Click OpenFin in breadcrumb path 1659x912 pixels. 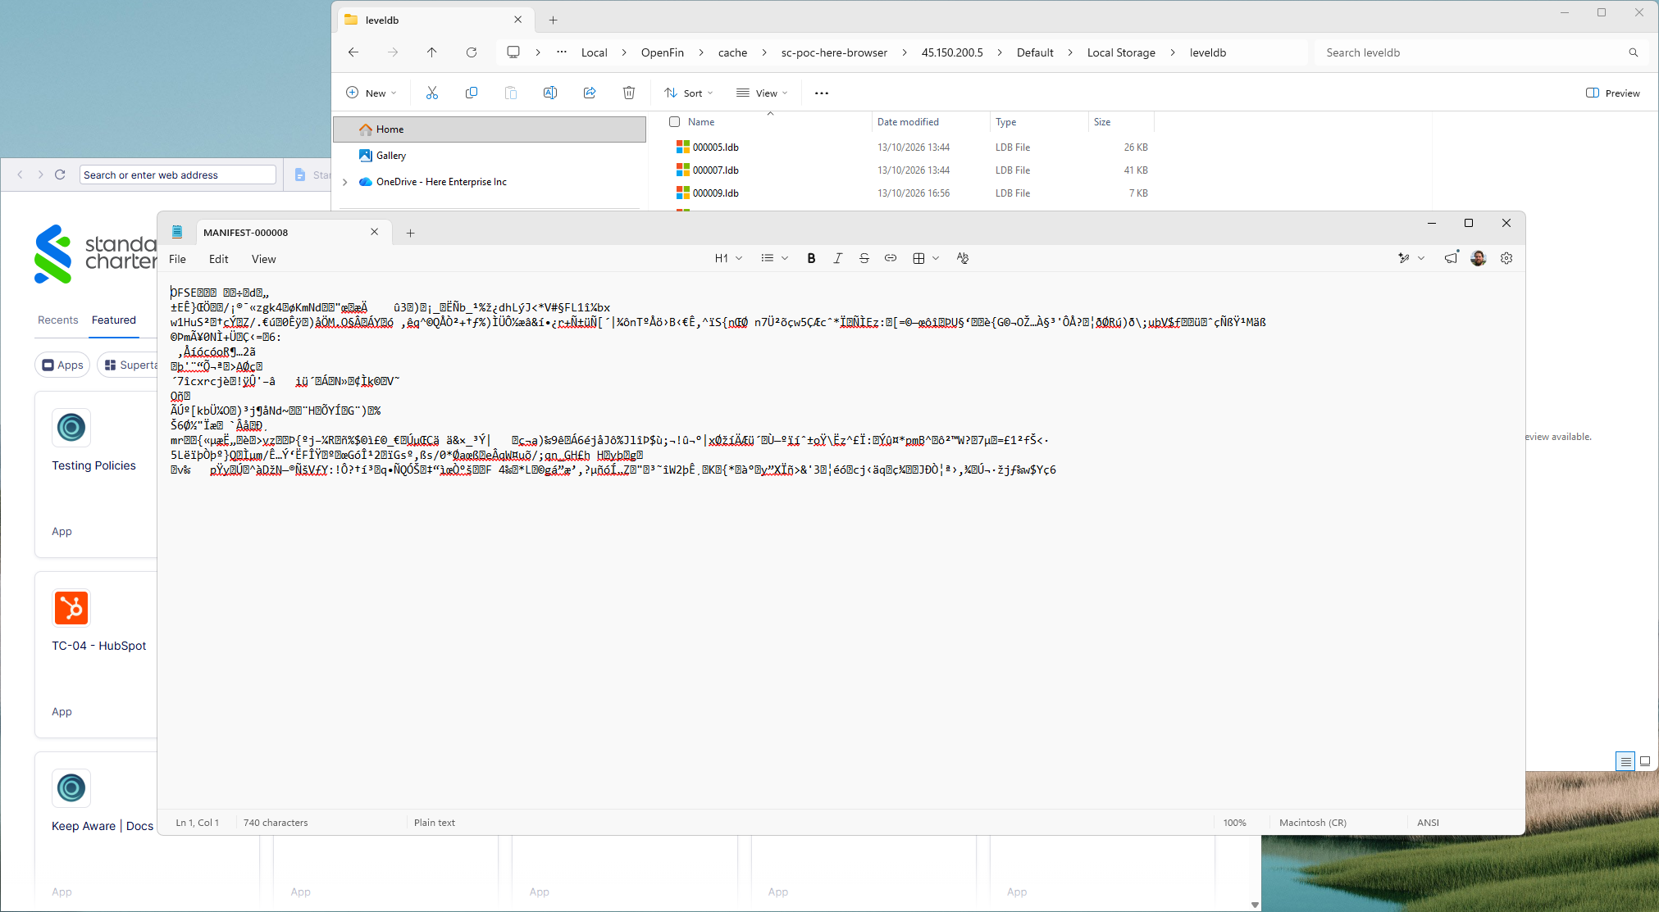click(663, 52)
